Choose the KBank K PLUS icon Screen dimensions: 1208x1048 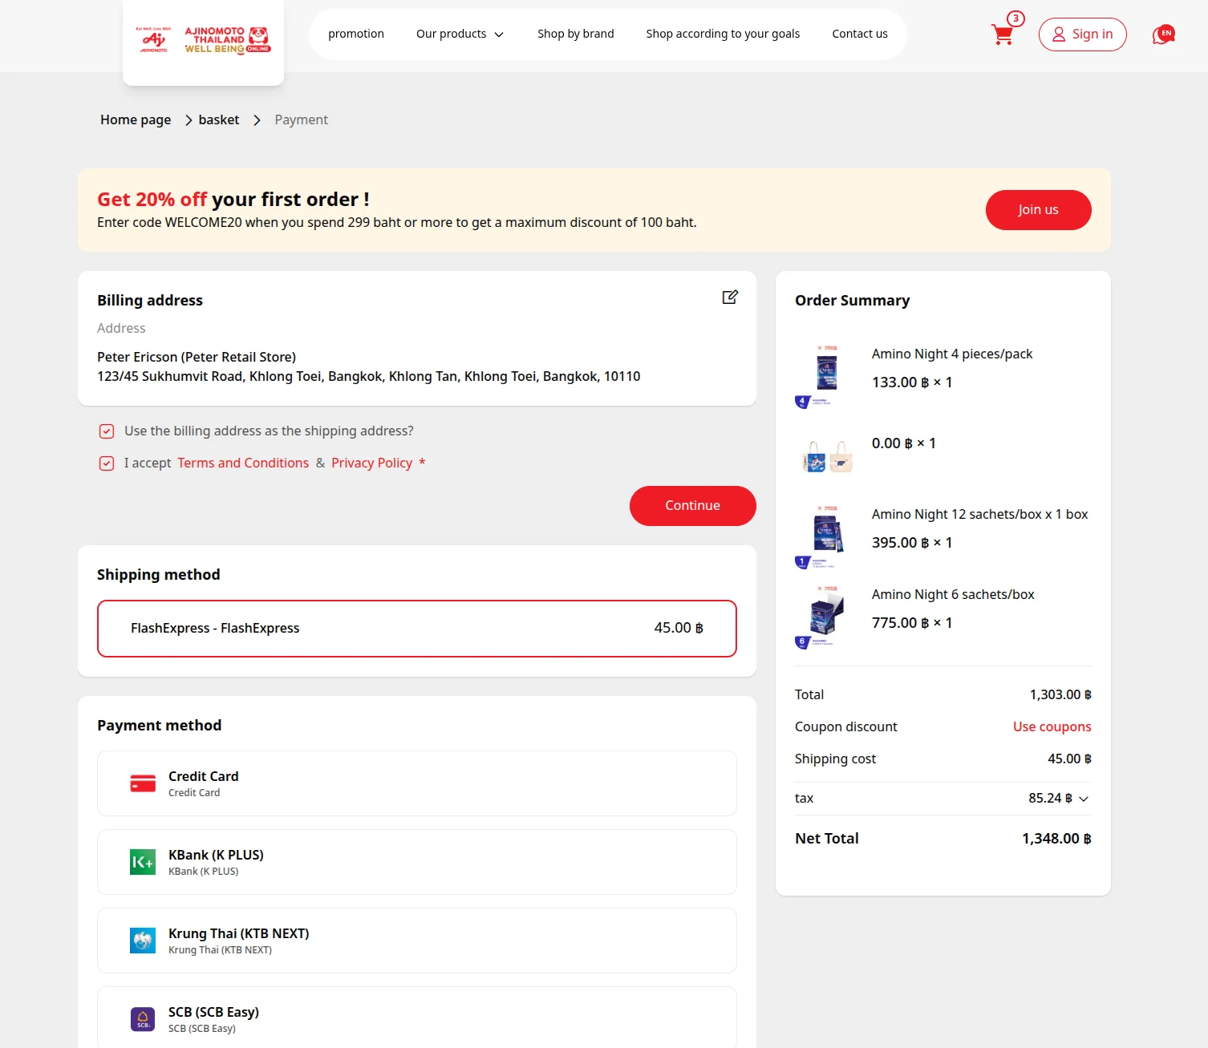tap(143, 862)
